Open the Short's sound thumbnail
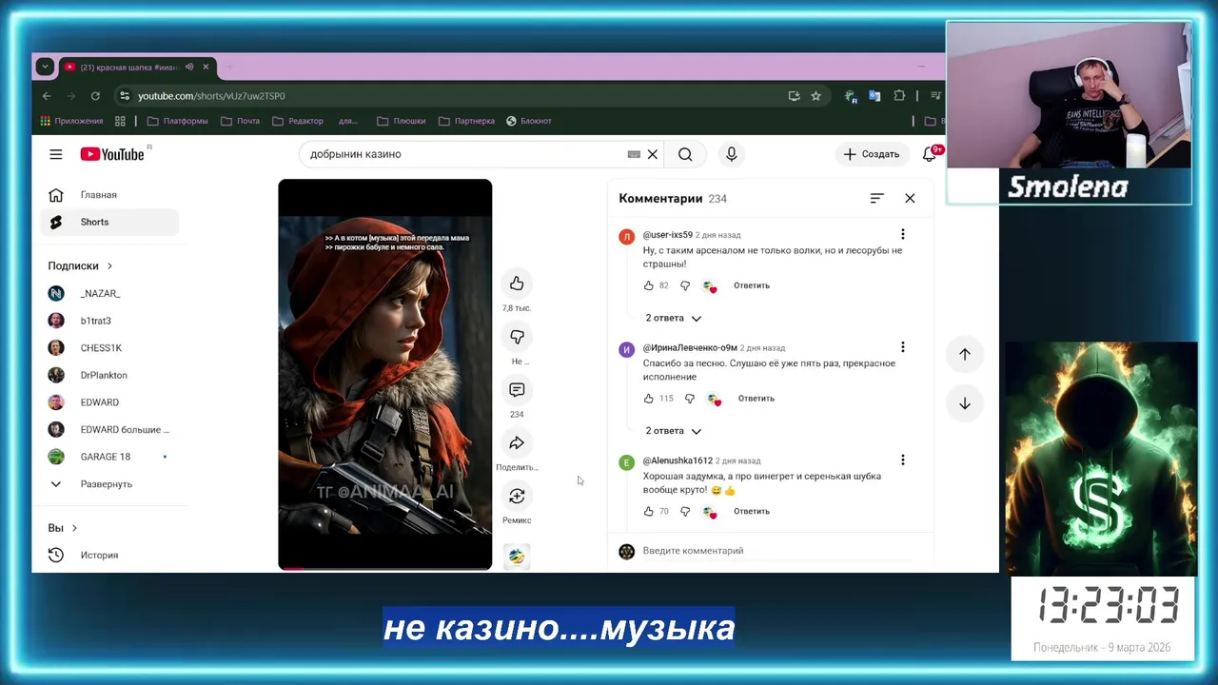 click(517, 557)
